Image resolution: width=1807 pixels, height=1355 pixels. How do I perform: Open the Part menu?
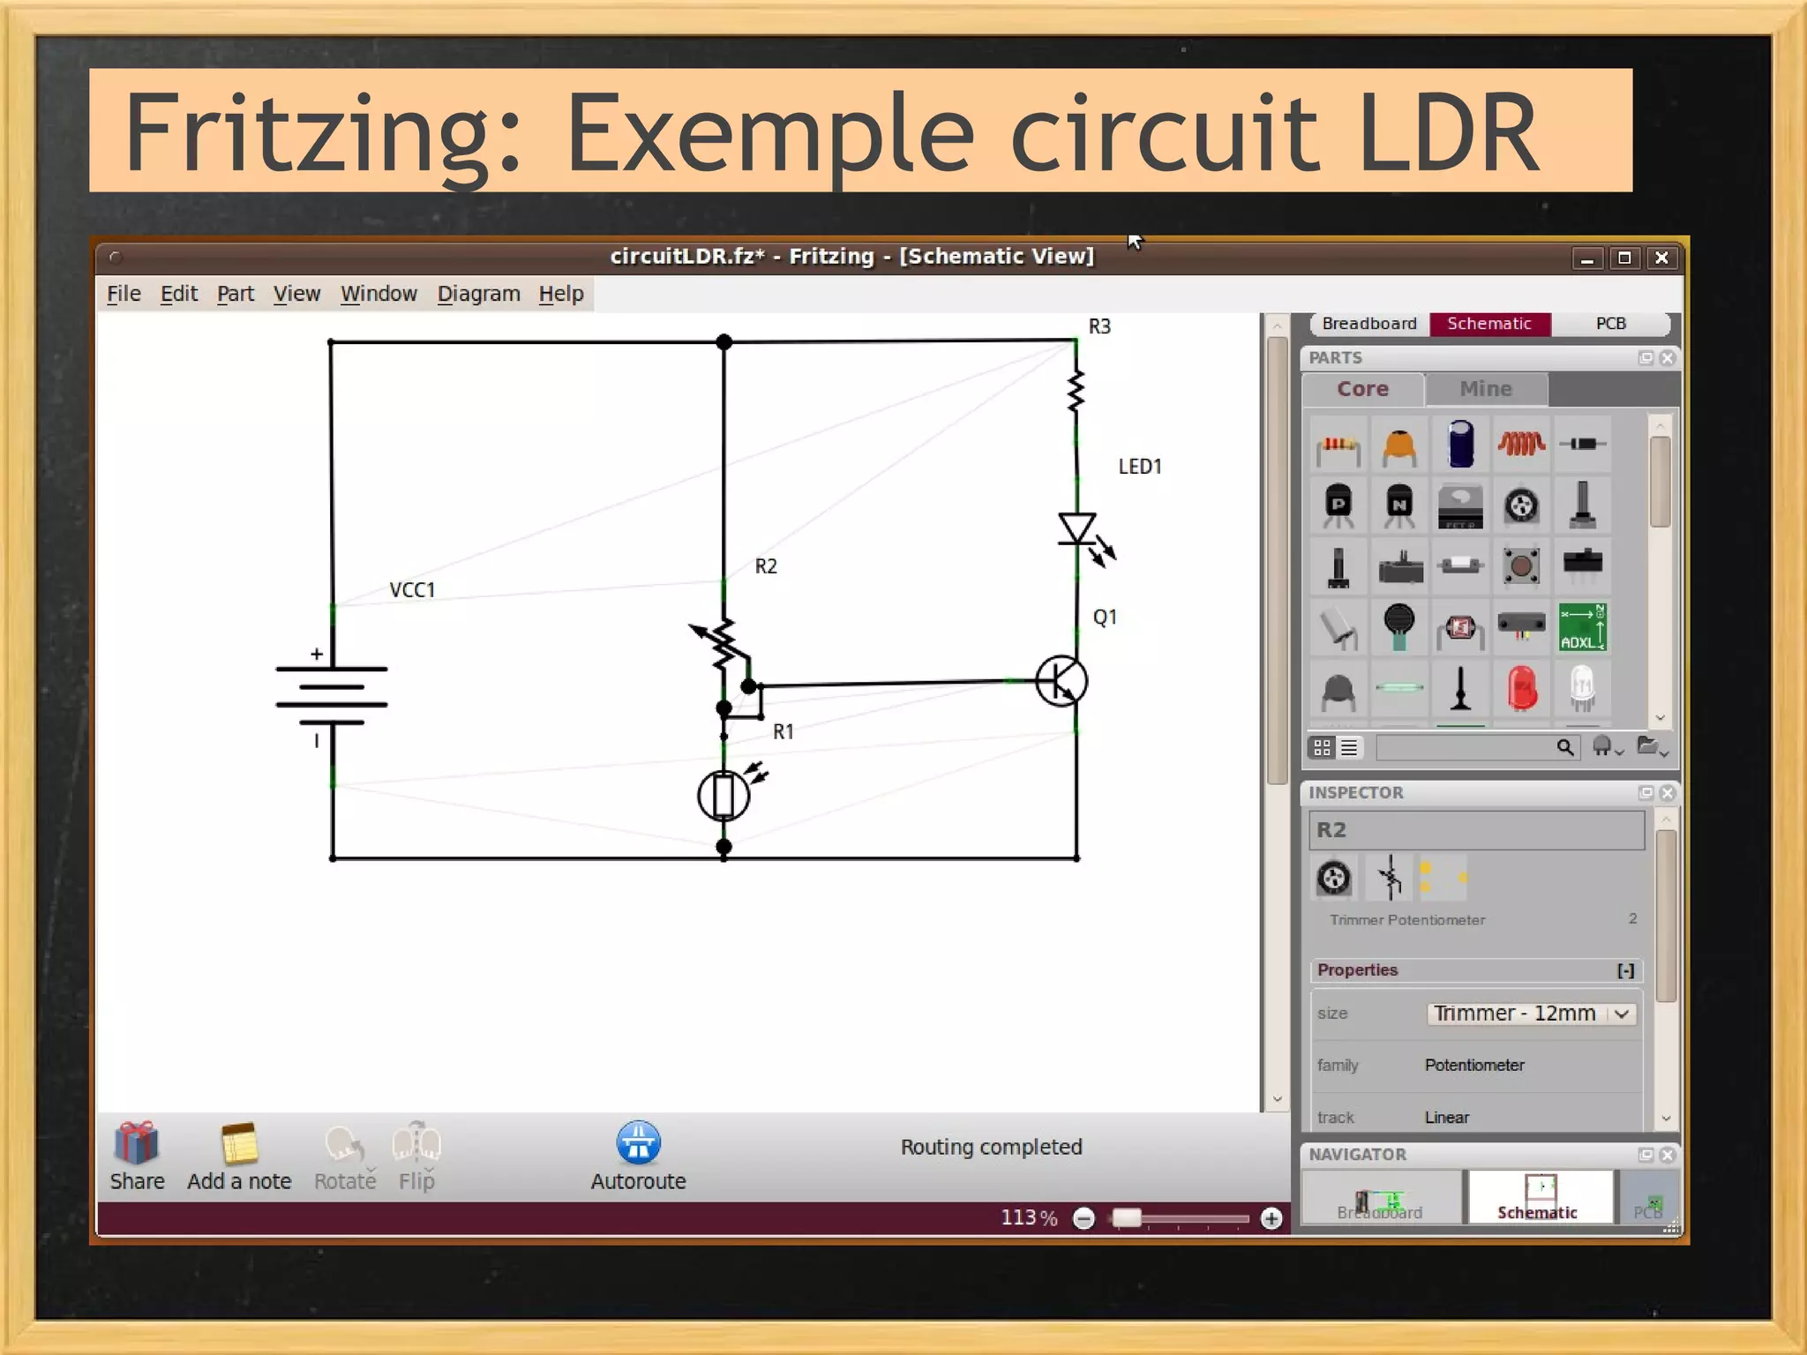[236, 294]
